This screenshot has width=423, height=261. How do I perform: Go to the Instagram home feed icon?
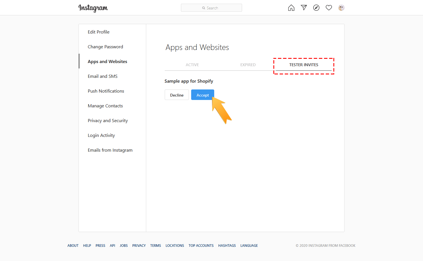pyautogui.click(x=291, y=8)
